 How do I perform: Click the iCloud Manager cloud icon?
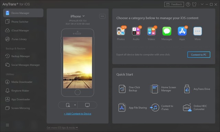tap(7, 31)
